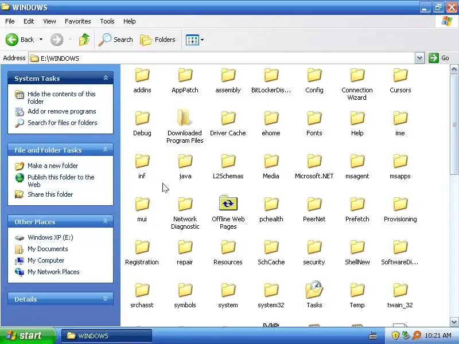Click in the Address field showing E:\WINDOWS

click(x=222, y=58)
